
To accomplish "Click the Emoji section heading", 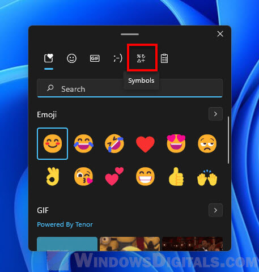I will 47,114.
